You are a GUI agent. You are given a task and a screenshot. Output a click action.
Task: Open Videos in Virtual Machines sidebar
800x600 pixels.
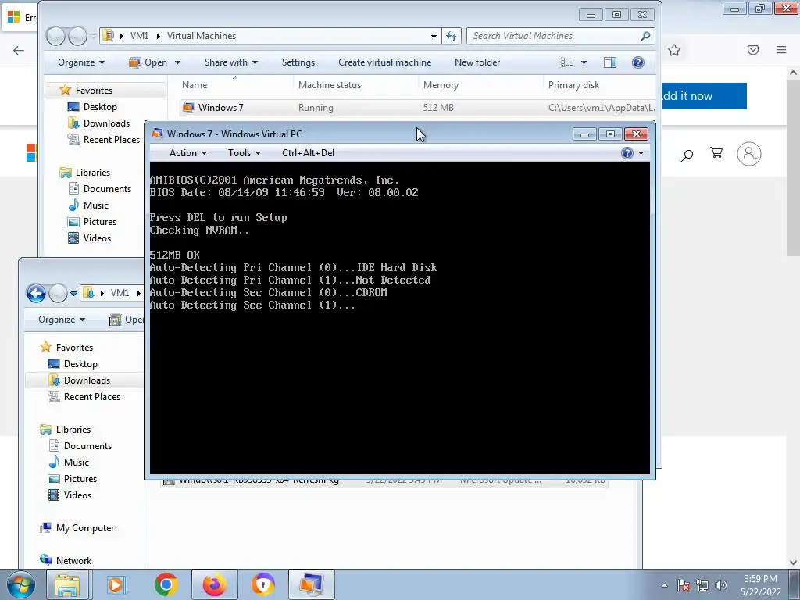[97, 237]
